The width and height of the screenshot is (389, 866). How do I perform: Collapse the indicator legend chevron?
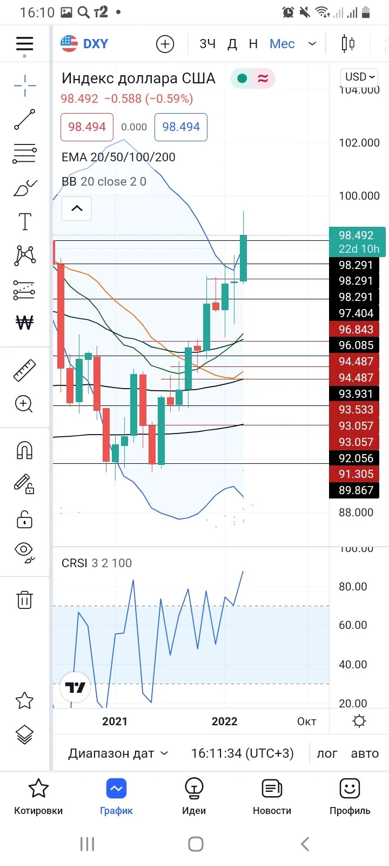pos(77,208)
